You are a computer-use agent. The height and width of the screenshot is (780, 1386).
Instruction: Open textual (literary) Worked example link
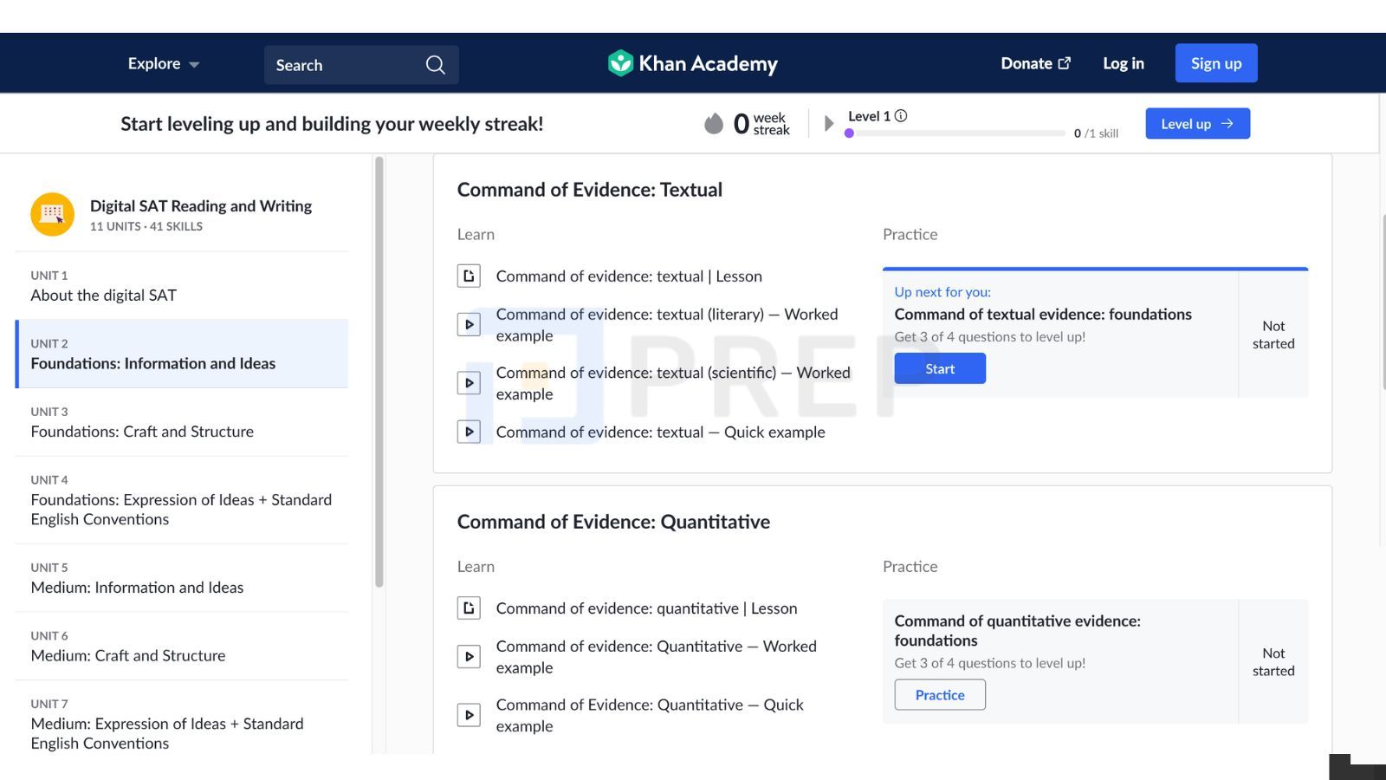point(667,325)
